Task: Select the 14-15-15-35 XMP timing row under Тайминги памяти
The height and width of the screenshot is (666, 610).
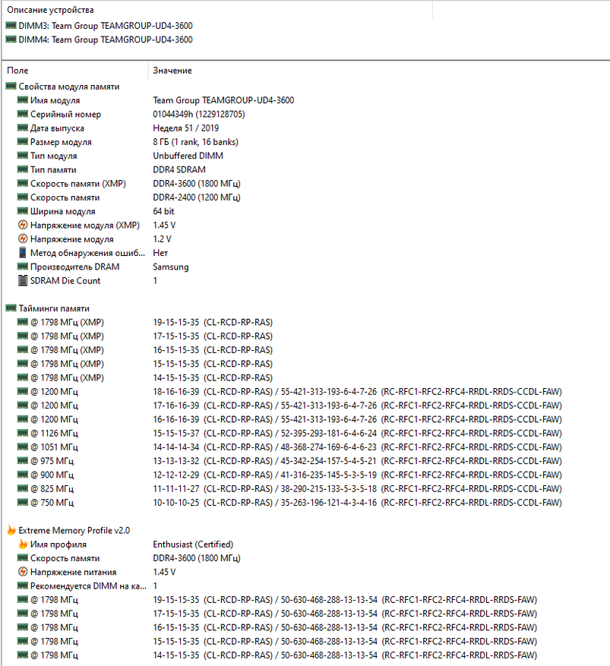Action: 213,377
